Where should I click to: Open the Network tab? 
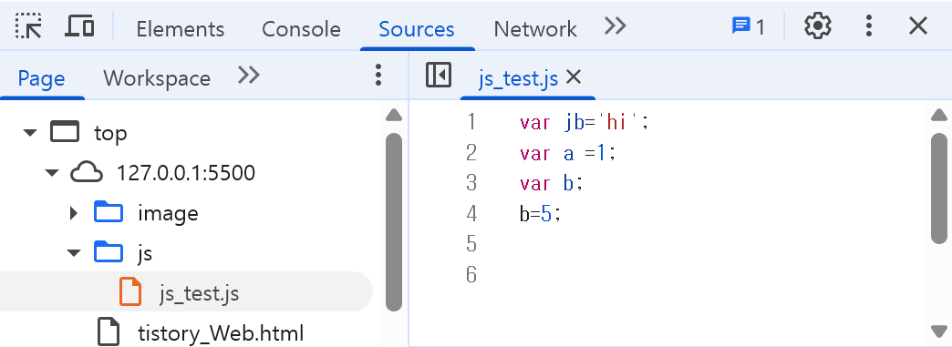[x=535, y=29]
